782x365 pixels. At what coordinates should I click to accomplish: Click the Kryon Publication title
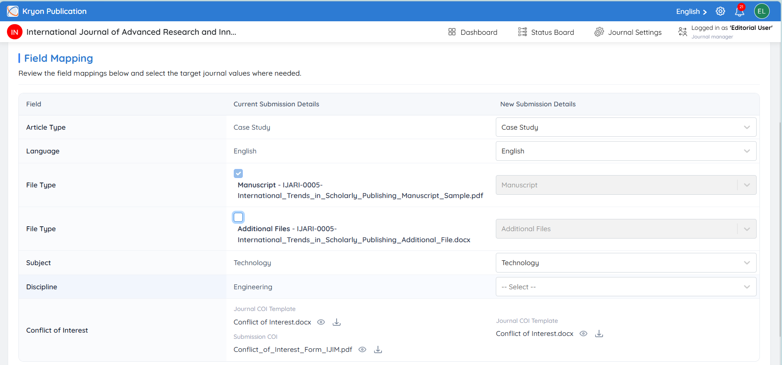click(54, 11)
